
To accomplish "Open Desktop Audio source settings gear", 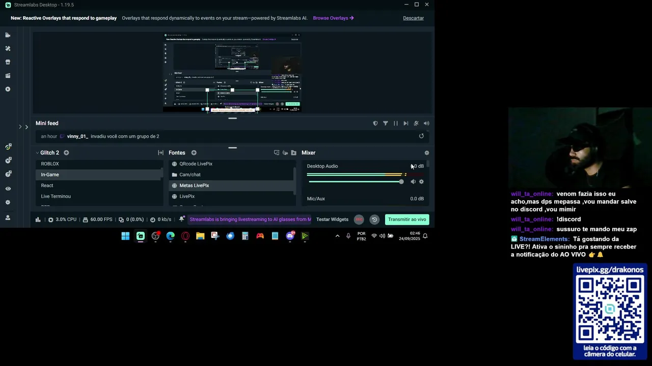I will point(421,181).
